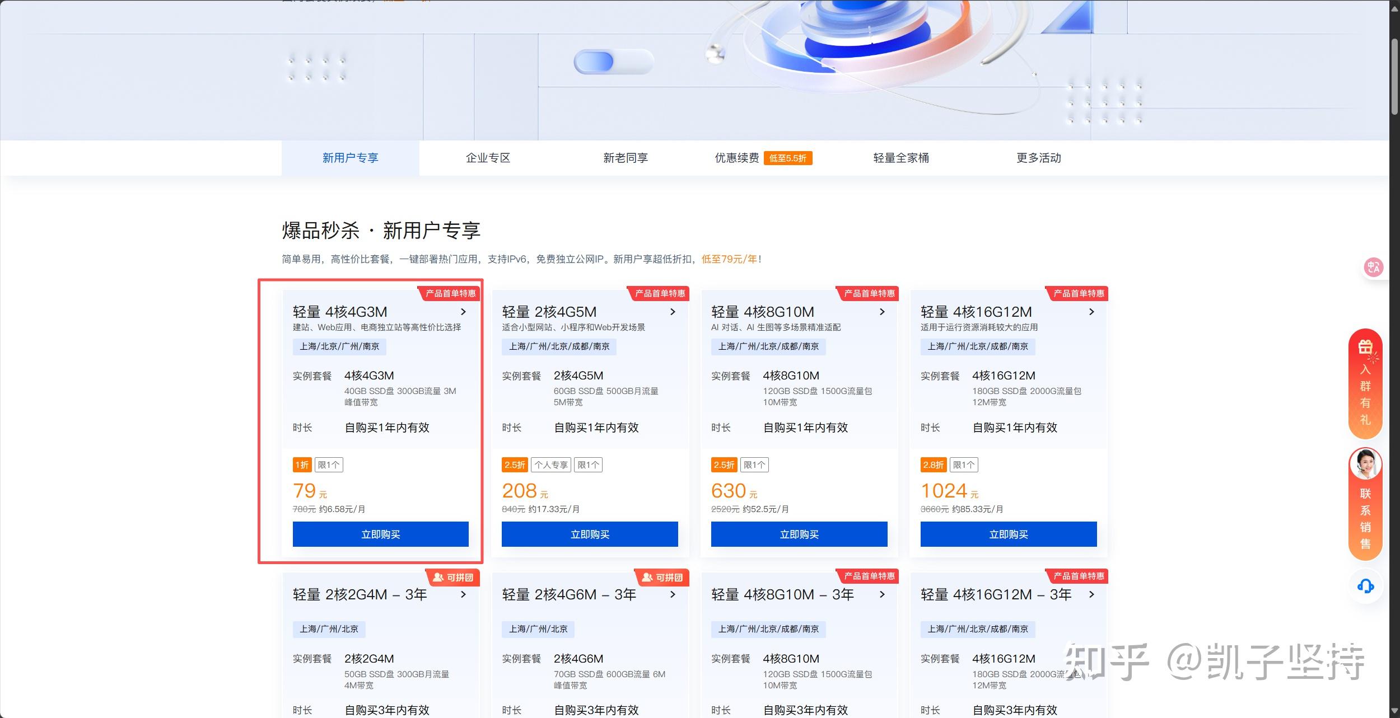The image size is (1400, 718).
Task: Expand details via arrow on 轻量 4核4G3M card
Action: [463, 312]
